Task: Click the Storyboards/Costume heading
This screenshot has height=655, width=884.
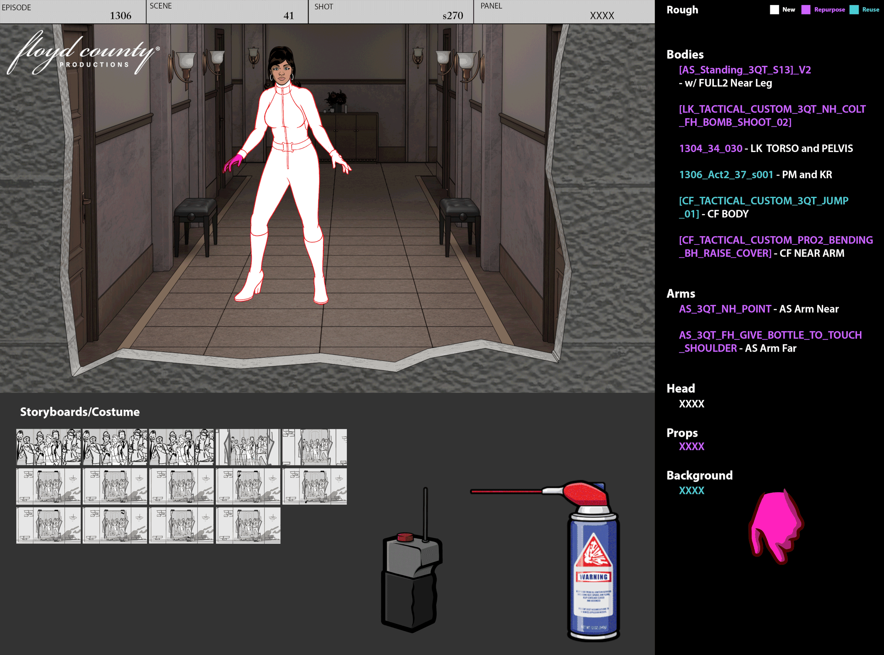Action: 80,412
